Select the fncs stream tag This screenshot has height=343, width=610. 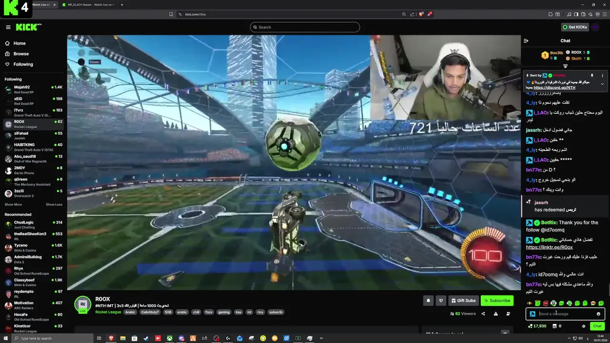tap(209, 312)
